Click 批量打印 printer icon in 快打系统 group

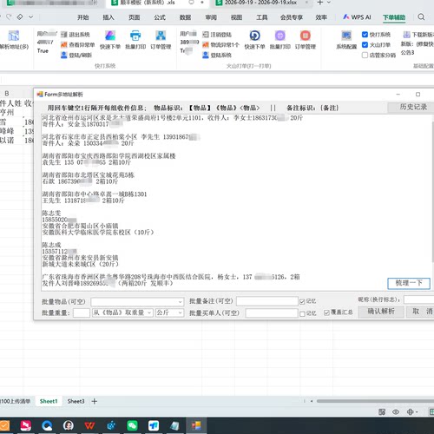point(135,36)
